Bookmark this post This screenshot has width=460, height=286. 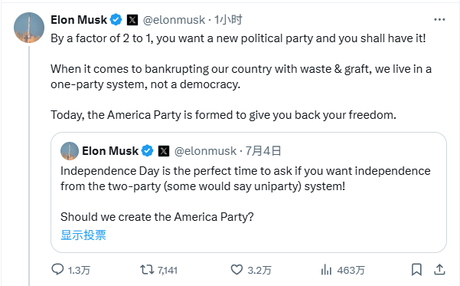(416, 270)
